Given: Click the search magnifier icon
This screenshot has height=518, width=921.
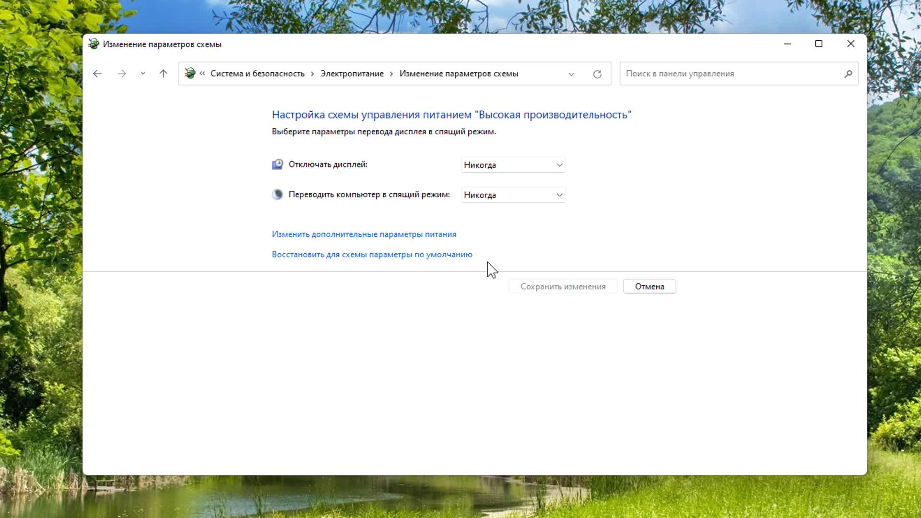Looking at the screenshot, I should pyautogui.click(x=848, y=73).
